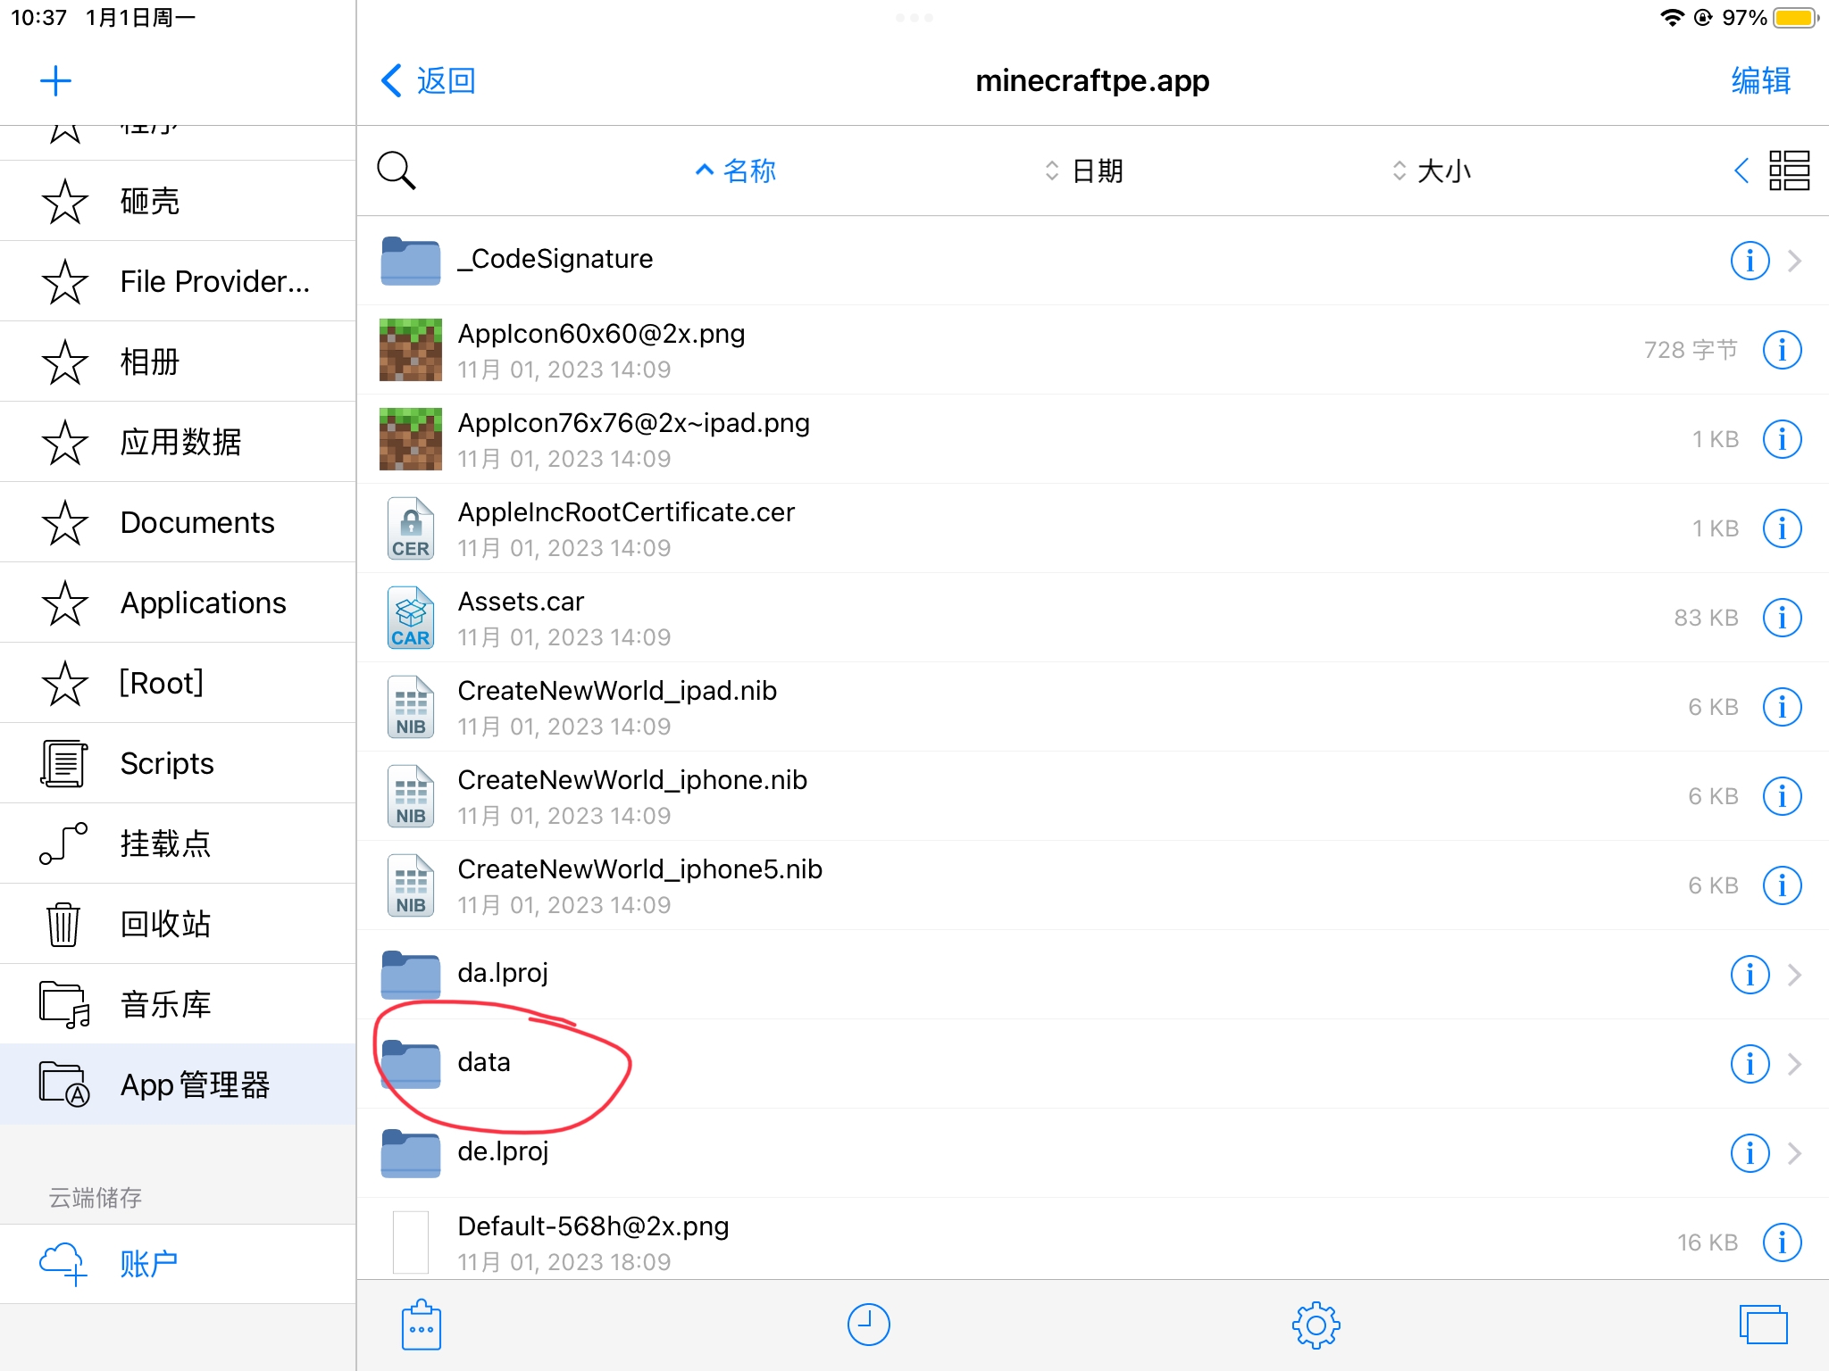This screenshot has width=1829, height=1371.
Task: Tap the plus add icon in the sidebar
Action: tap(55, 81)
